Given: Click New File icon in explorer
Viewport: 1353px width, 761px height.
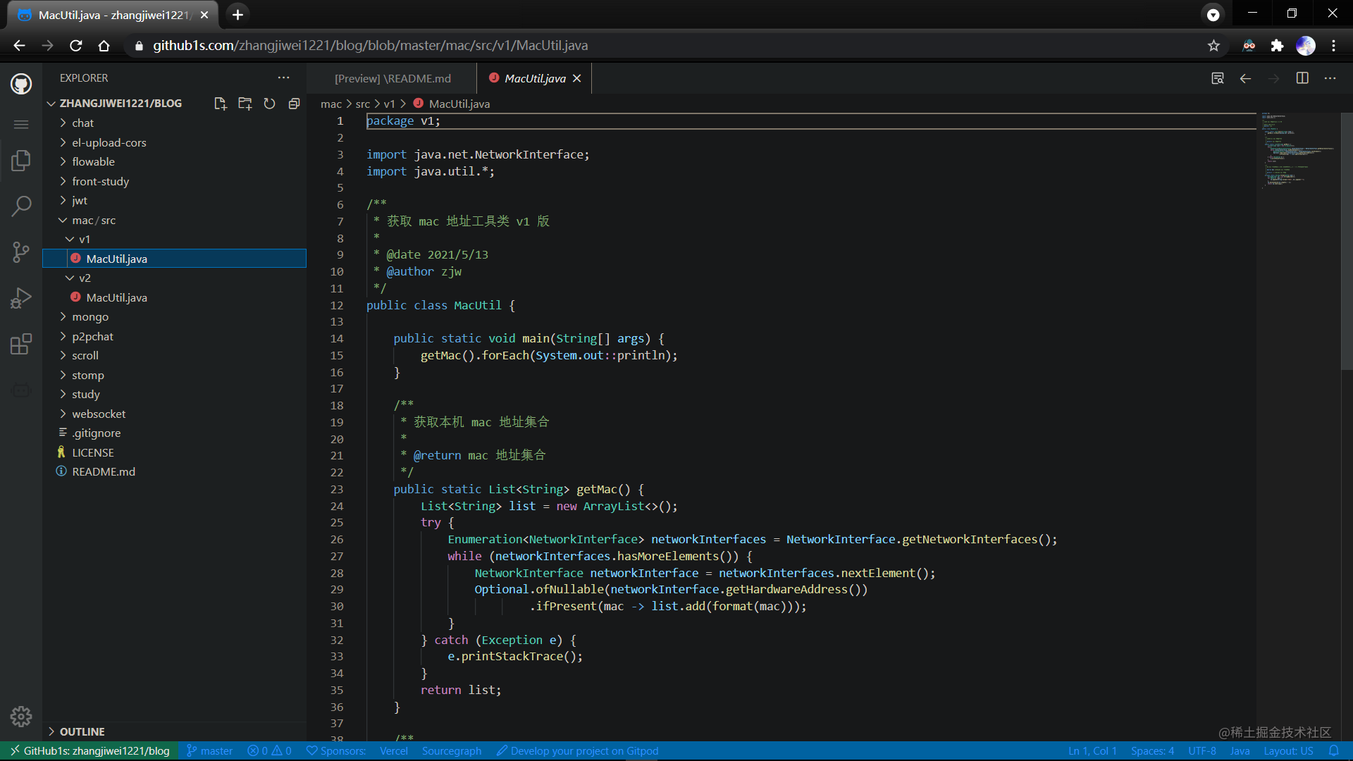Looking at the screenshot, I should coord(221,104).
